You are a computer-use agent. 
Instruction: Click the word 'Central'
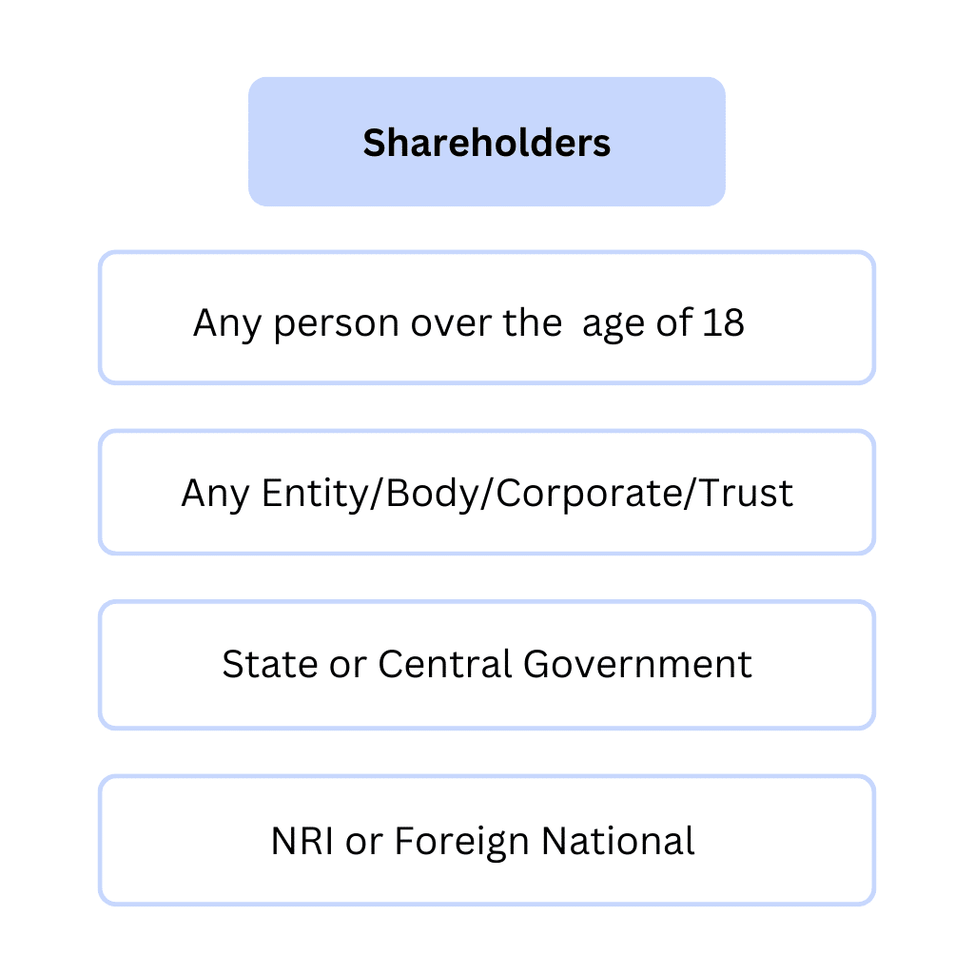(x=445, y=664)
